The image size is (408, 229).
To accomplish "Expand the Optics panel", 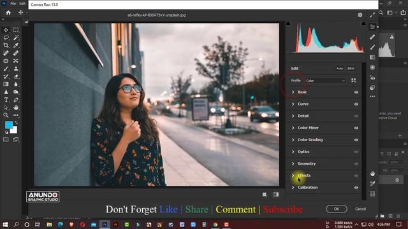I will click(293, 152).
